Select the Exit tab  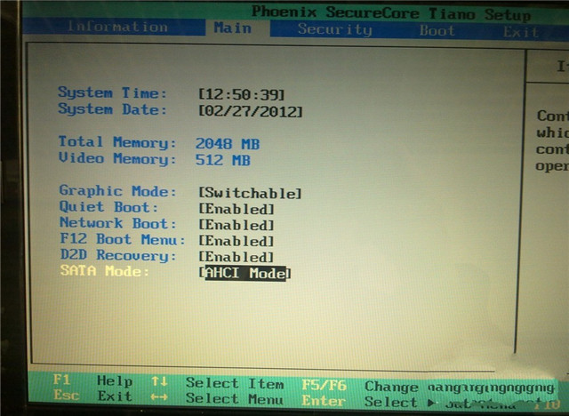click(x=520, y=31)
